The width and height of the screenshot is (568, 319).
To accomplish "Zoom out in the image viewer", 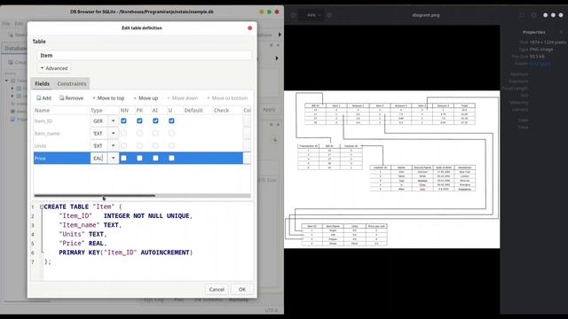I will point(293,15).
